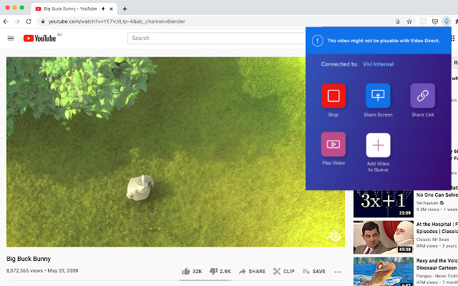Close the Big Buck Bunny tab
This screenshot has height=286, width=458.
coord(112,9)
